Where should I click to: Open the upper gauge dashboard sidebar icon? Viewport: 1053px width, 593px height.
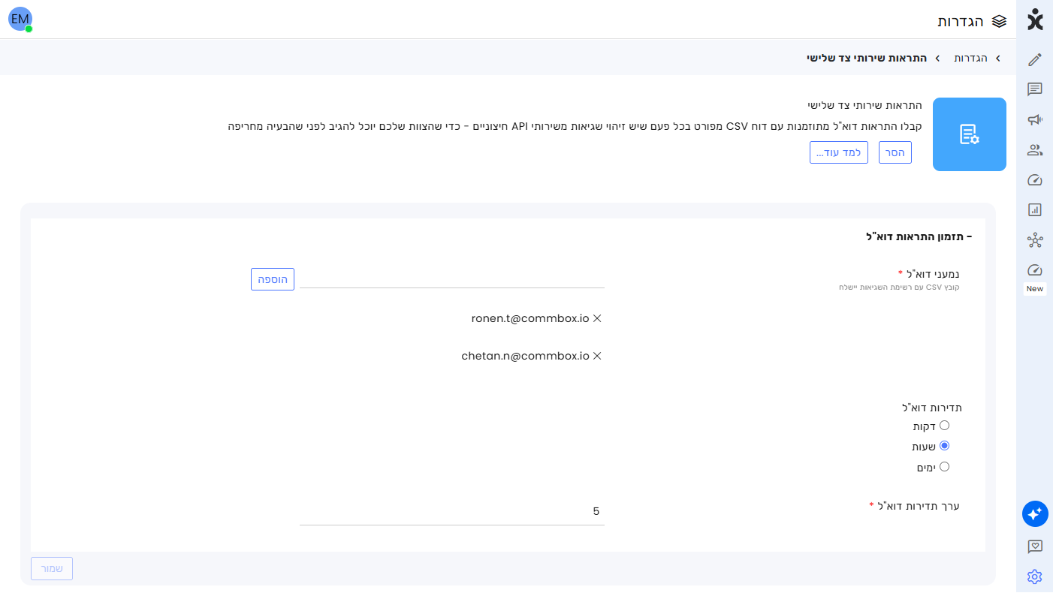(x=1035, y=180)
